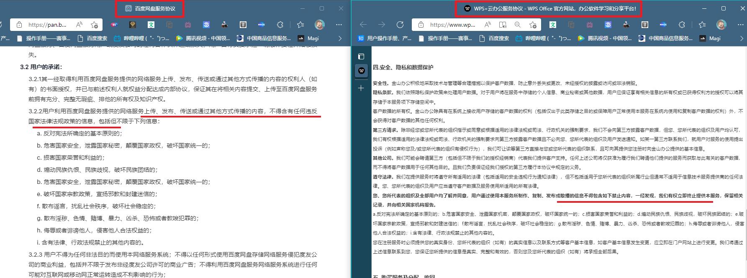This screenshot has height=278, width=747.
Task: Select WPS+云办公服务协议 tab title
Action: pyautogui.click(x=555, y=8)
